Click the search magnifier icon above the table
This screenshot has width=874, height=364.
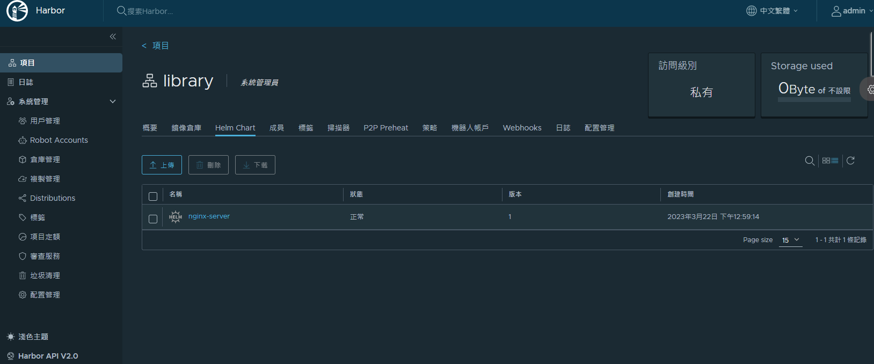pos(810,161)
